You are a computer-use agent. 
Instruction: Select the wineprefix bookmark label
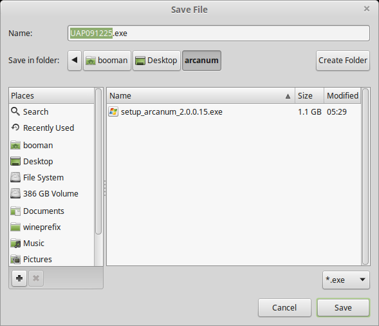(42, 227)
